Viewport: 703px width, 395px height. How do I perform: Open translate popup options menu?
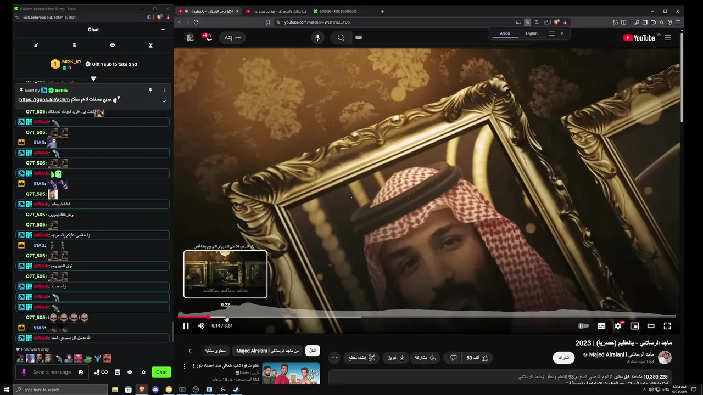[552, 33]
